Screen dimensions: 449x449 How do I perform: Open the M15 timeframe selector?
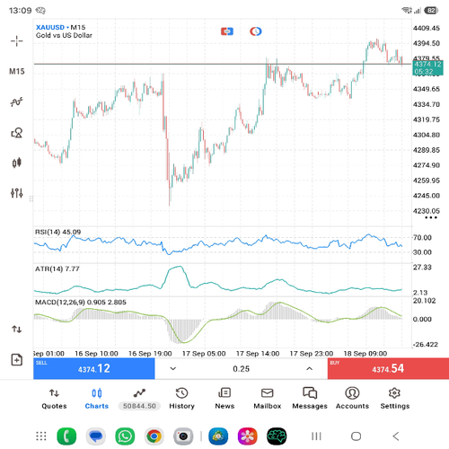click(17, 71)
